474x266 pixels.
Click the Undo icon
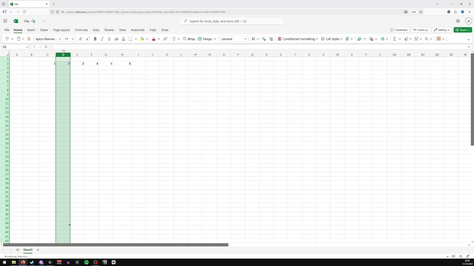pos(7,39)
